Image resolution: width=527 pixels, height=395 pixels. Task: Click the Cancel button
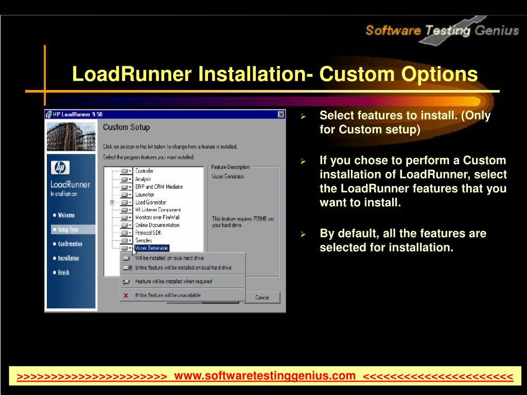pyautogui.click(x=262, y=298)
